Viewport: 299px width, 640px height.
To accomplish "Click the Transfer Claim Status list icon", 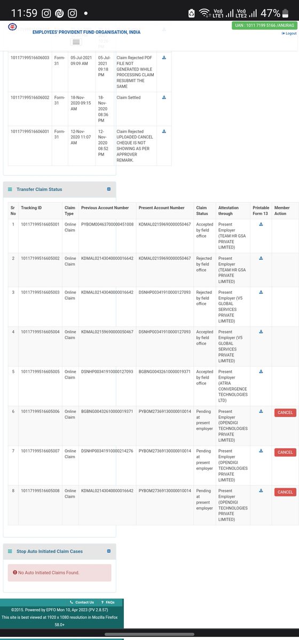I will [x=10, y=189].
